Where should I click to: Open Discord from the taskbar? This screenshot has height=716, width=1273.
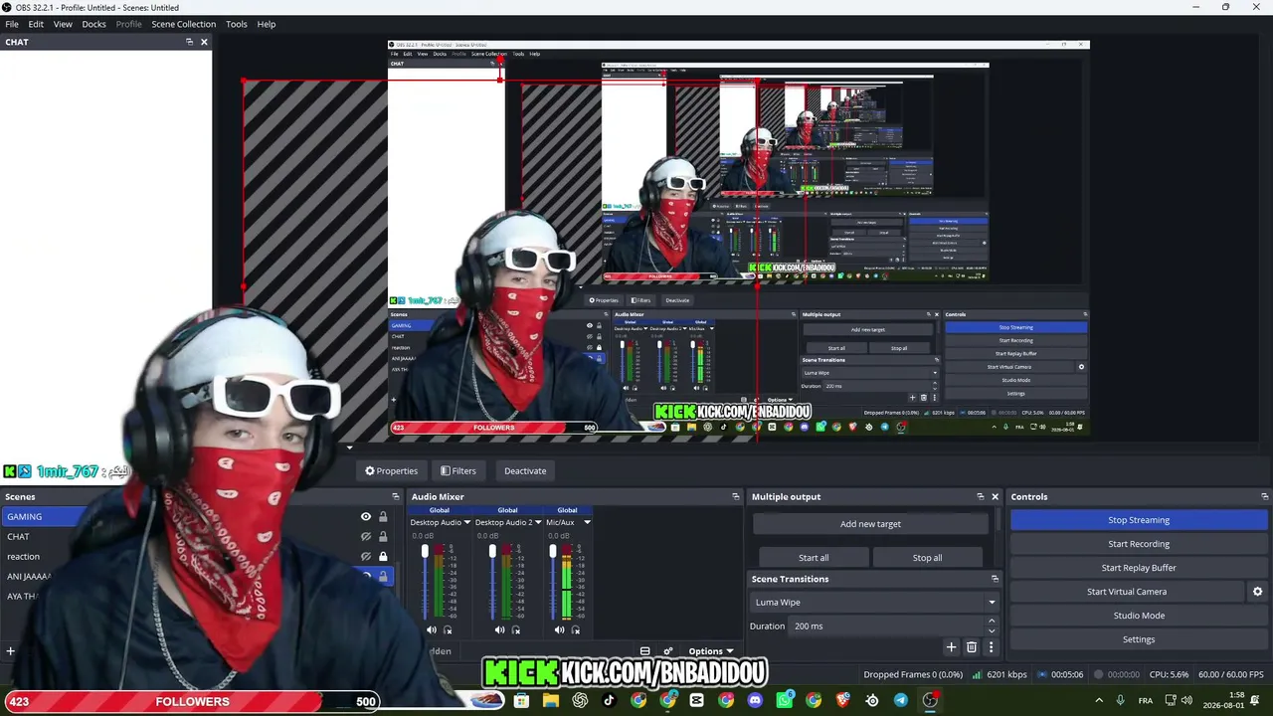click(x=755, y=700)
